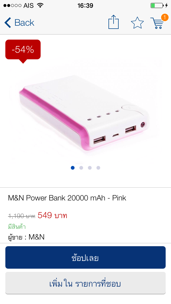Select the first image page dot
171x304 pixels.
click(x=73, y=168)
